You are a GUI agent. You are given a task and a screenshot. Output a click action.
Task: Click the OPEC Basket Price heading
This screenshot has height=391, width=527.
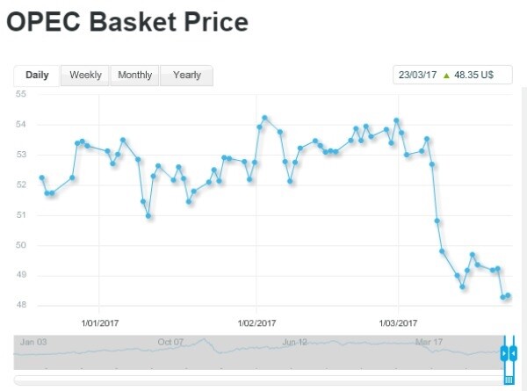pos(126,22)
